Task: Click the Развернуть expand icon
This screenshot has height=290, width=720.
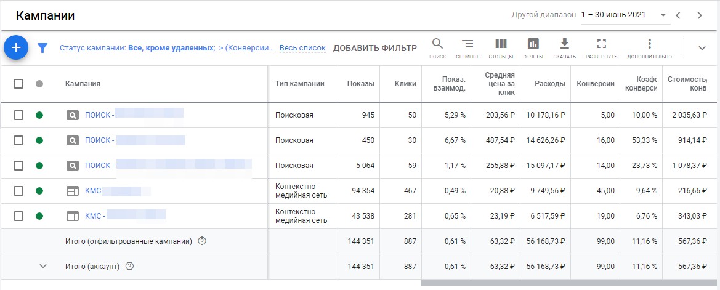Action: 602,44
